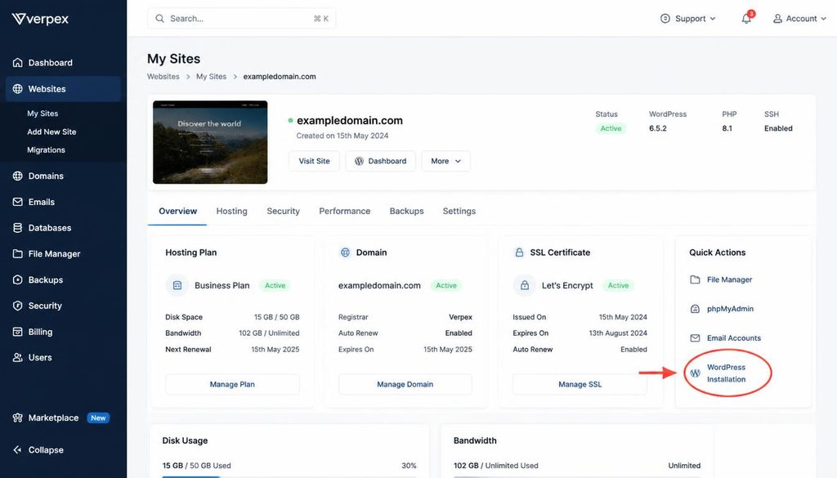837x478 pixels.
Task: Collapse the sidebar
Action: point(38,449)
